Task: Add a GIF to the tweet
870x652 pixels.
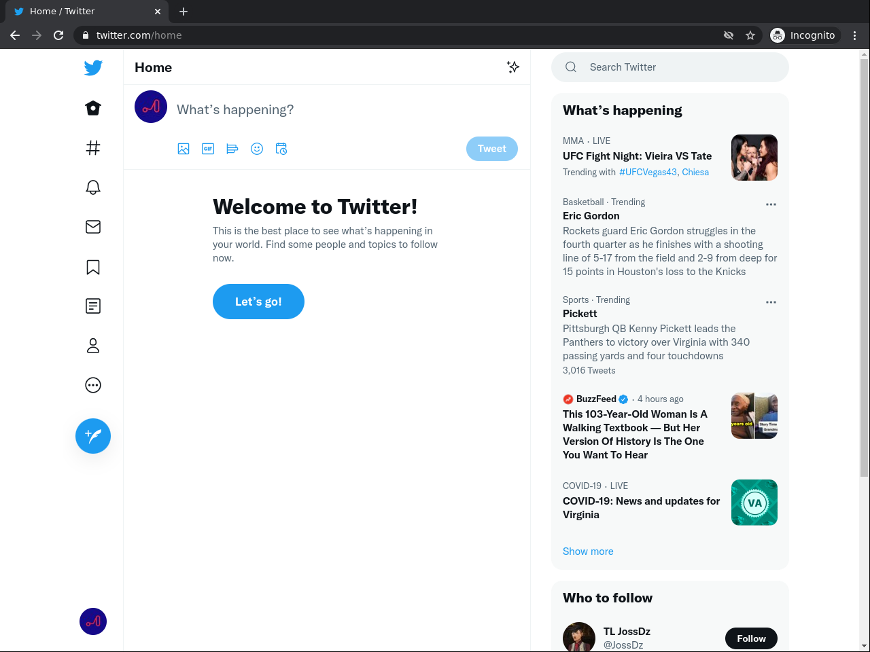Action: point(208,149)
